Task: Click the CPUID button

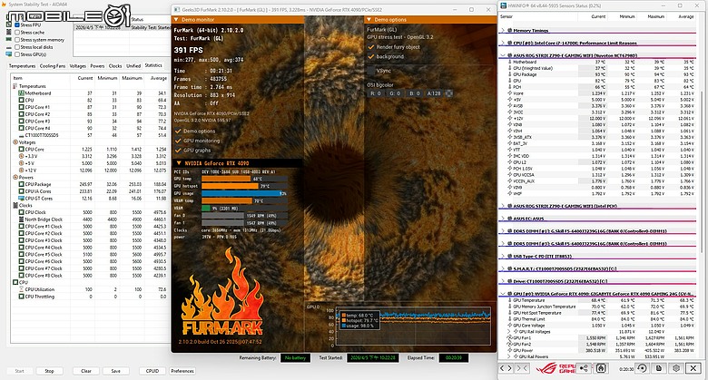Action: (152, 371)
